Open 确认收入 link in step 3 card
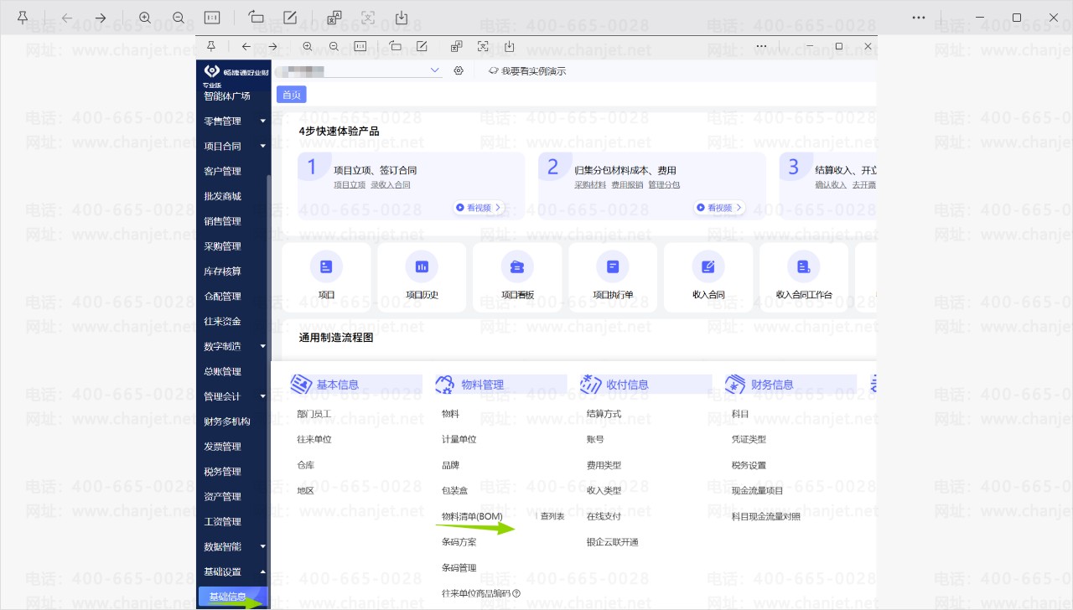 pos(831,184)
